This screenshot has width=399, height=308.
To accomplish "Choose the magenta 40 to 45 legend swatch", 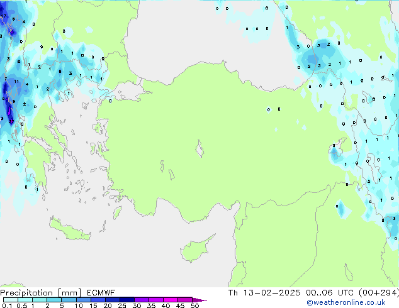I will click(x=172, y=300).
